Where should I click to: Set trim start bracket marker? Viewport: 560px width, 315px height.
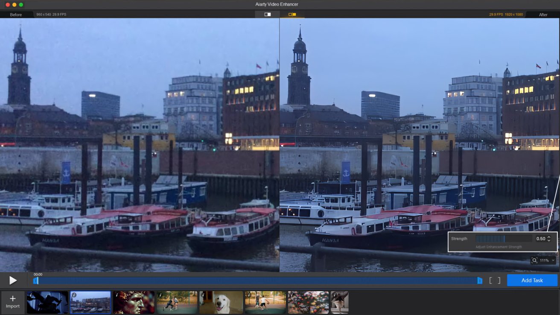coord(491,280)
